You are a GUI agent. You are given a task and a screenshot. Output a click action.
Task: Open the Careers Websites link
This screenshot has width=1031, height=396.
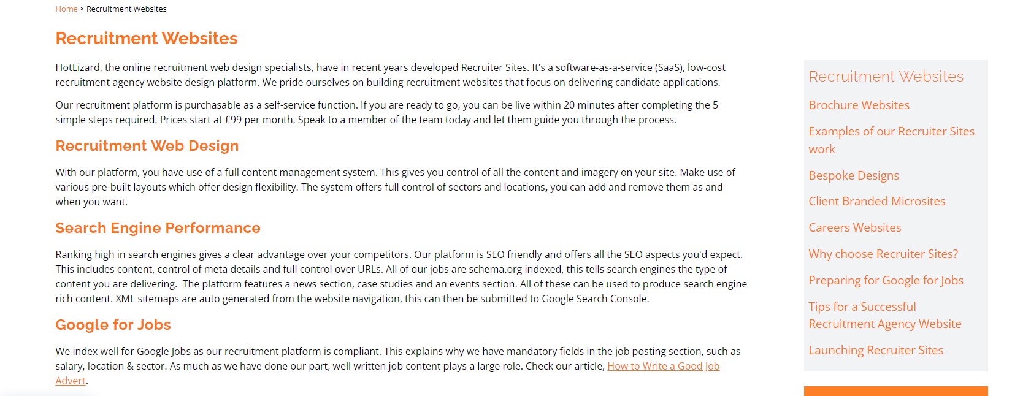click(854, 228)
